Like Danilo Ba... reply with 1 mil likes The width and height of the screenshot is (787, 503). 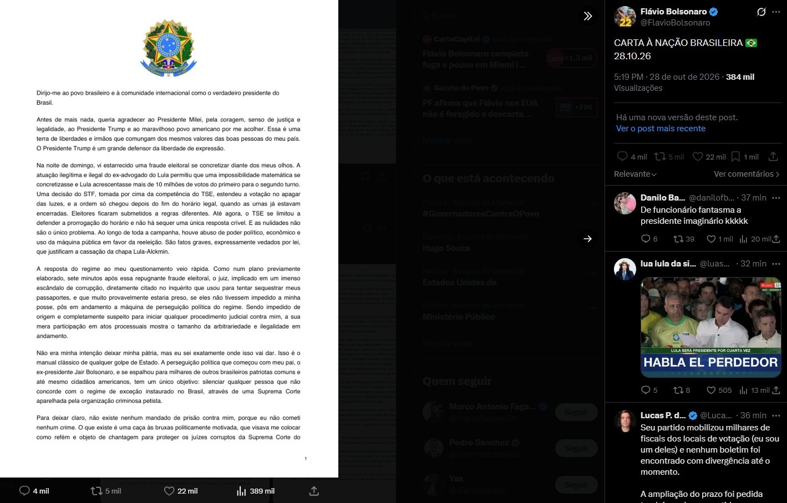[x=719, y=239]
